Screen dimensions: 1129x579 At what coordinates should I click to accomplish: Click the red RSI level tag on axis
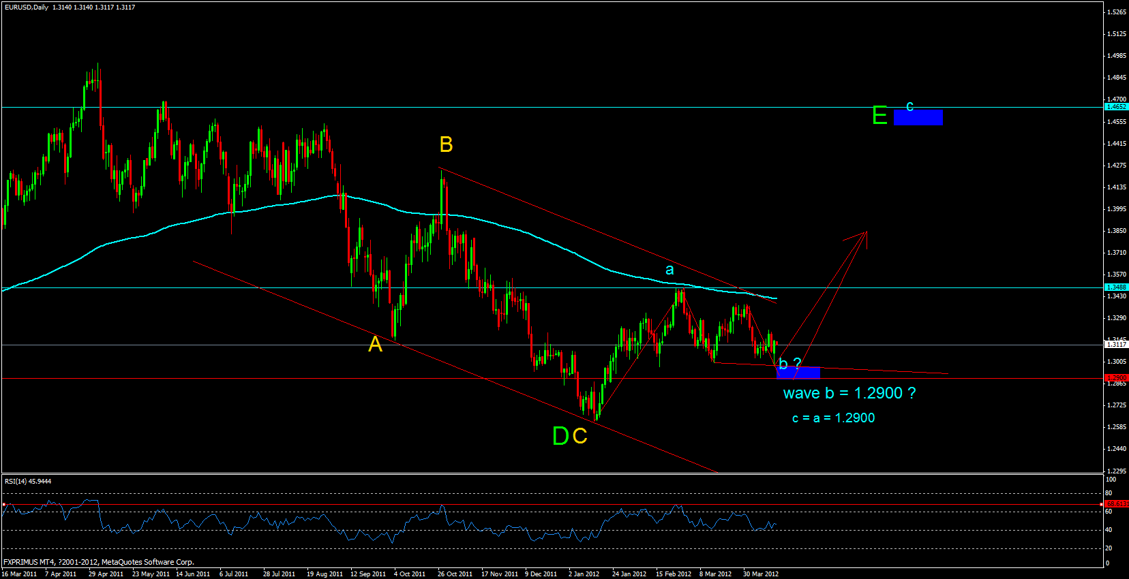pyautogui.click(x=1116, y=504)
